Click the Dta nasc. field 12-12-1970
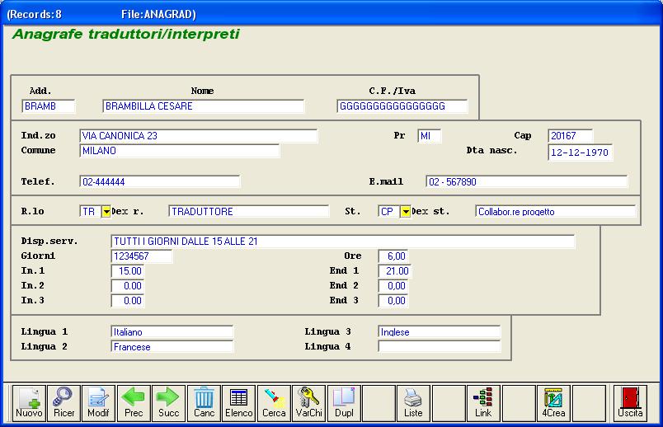 (x=581, y=152)
